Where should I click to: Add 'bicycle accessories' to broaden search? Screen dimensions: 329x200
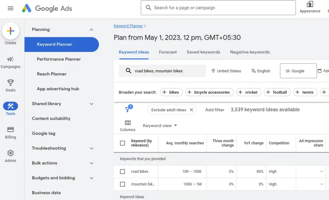tap(209, 92)
